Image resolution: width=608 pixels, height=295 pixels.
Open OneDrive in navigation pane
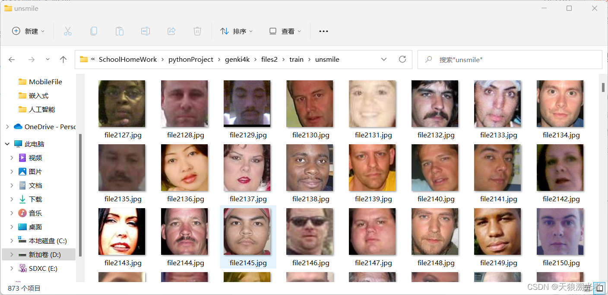coord(44,127)
